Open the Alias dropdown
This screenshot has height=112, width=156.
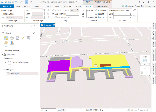[x=22, y=17]
